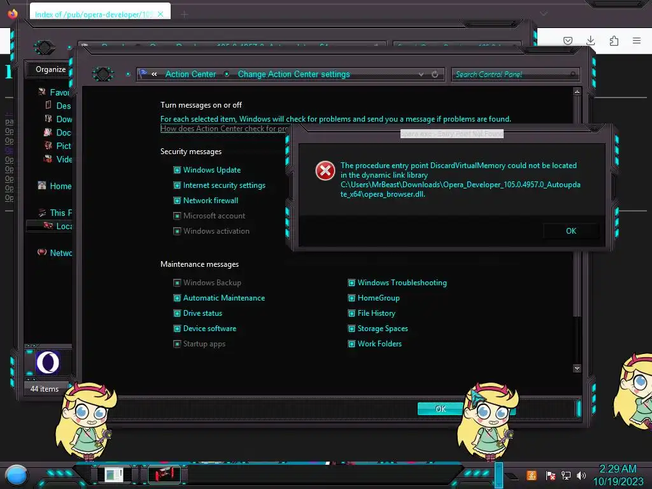652x489 pixels.
Task: Click Pictures icon in Explorer sidebar
Action: pos(48,146)
